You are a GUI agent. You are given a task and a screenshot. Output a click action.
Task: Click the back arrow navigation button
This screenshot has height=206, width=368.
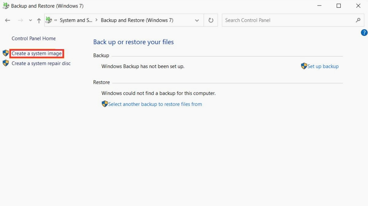[7, 20]
